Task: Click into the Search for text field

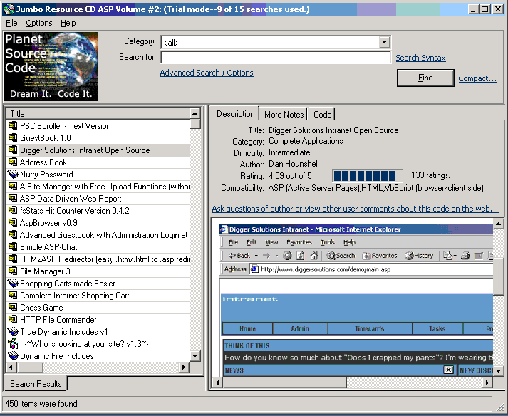Action: tap(276, 58)
